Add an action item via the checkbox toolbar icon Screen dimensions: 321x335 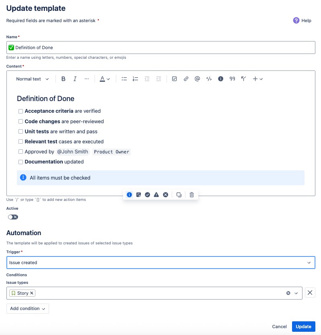coord(174,79)
